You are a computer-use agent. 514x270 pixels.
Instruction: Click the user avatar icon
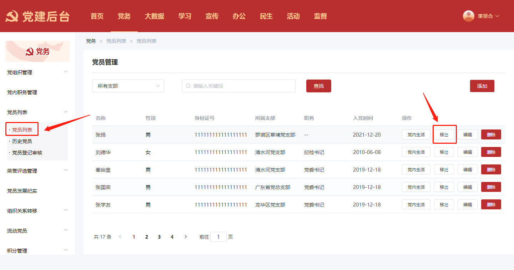468,16
